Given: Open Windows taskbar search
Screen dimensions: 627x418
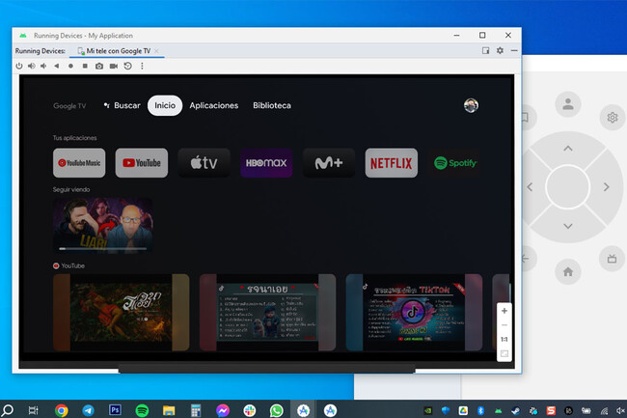Looking at the screenshot, I should point(8,410).
